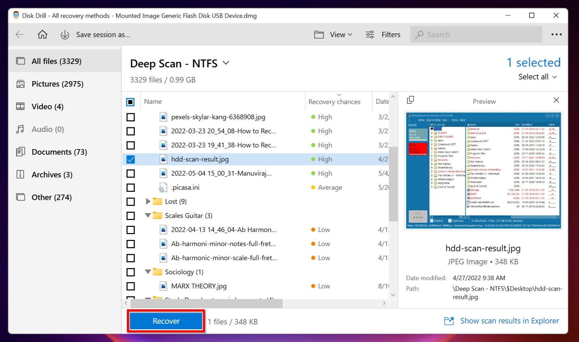Open the Deep Scan - NTFS dropdown
The height and width of the screenshot is (342, 579).
[x=226, y=63]
